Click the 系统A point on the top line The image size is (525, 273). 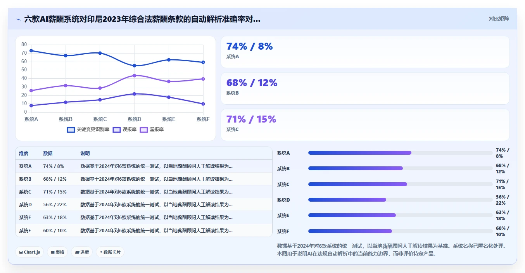click(31, 50)
